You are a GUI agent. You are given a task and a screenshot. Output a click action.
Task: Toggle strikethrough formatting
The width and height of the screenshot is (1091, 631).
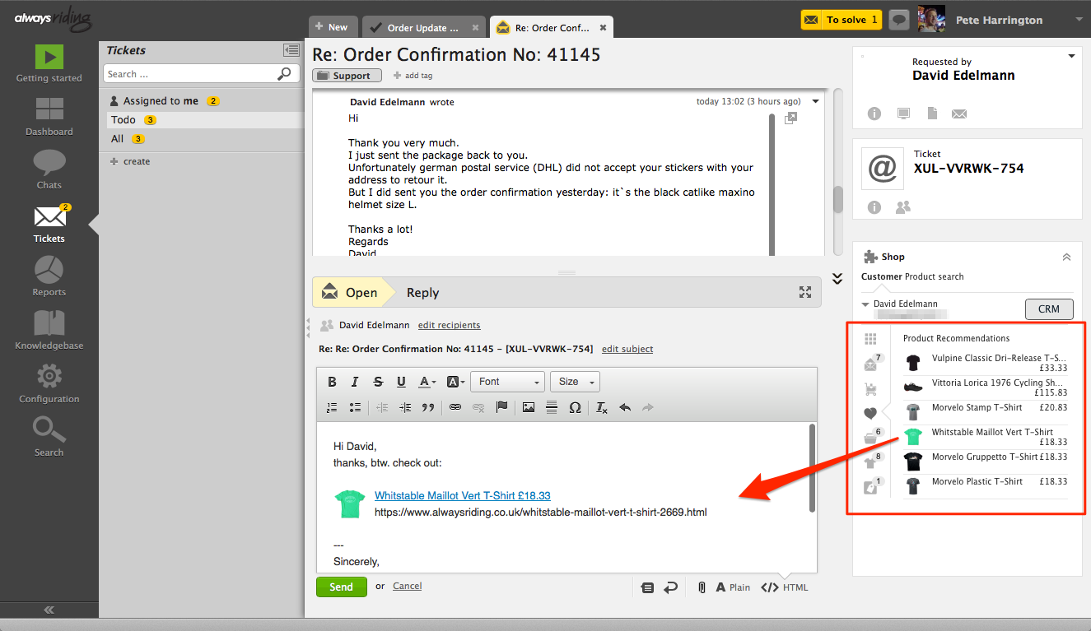coord(378,382)
